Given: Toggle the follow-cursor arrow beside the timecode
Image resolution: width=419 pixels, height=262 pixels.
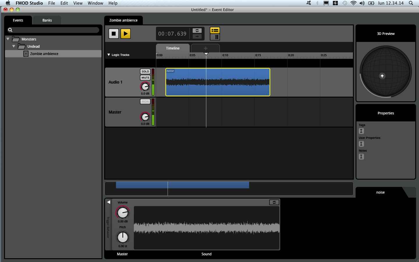Looking at the screenshot, I should [197, 36].
